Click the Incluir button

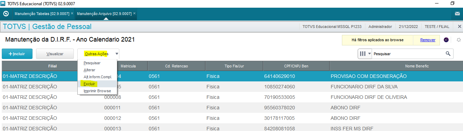[x=17, y=54]
